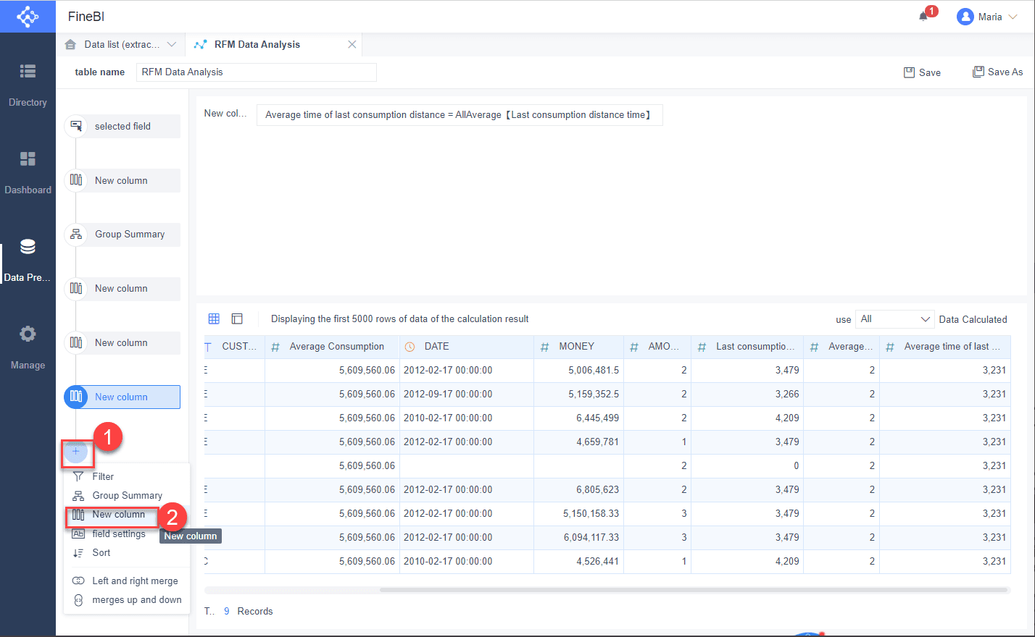
Task: Click the merges up and down icon
Action: [x=78, y=600]
